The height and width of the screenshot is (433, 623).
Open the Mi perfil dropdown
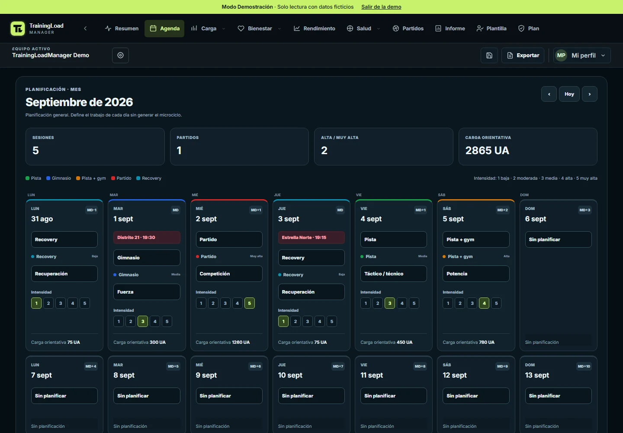582,55
